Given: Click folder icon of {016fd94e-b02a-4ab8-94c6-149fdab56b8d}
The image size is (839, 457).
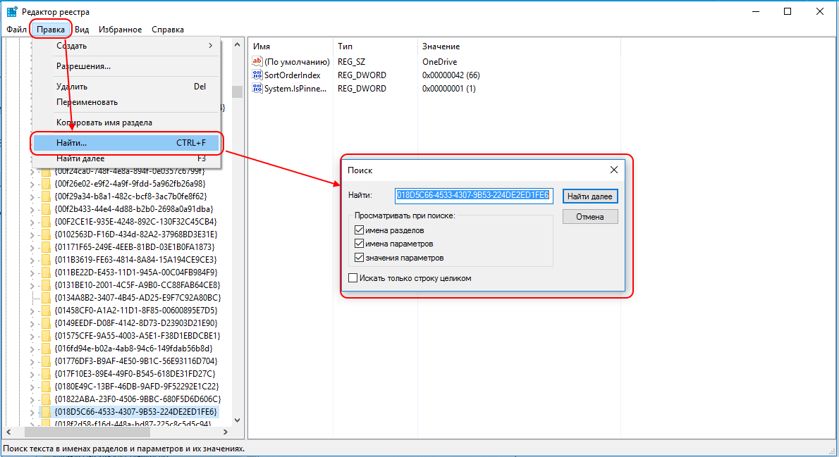Looking at the screenshot, I should (x=46, y=349).
